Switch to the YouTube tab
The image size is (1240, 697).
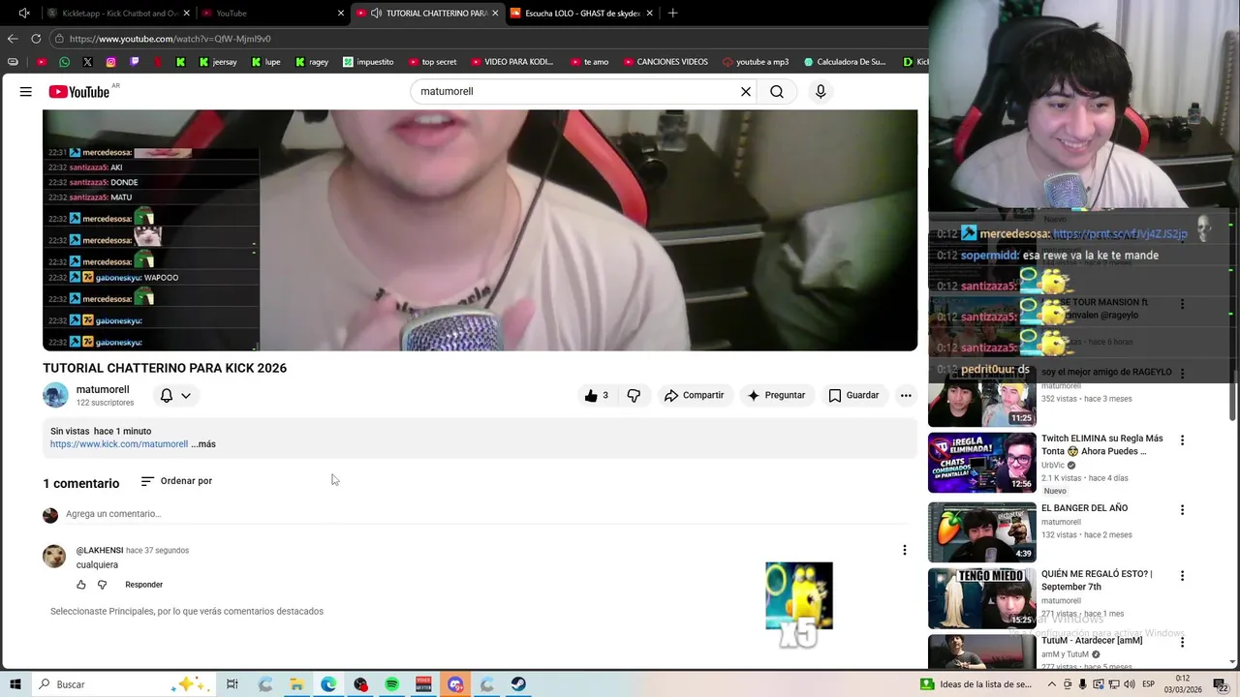[271, 14]
